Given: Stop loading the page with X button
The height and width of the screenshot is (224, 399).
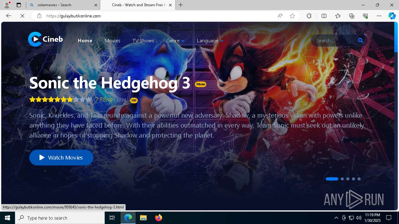Looking at the screenshot, I should click(x=22, y=16).
